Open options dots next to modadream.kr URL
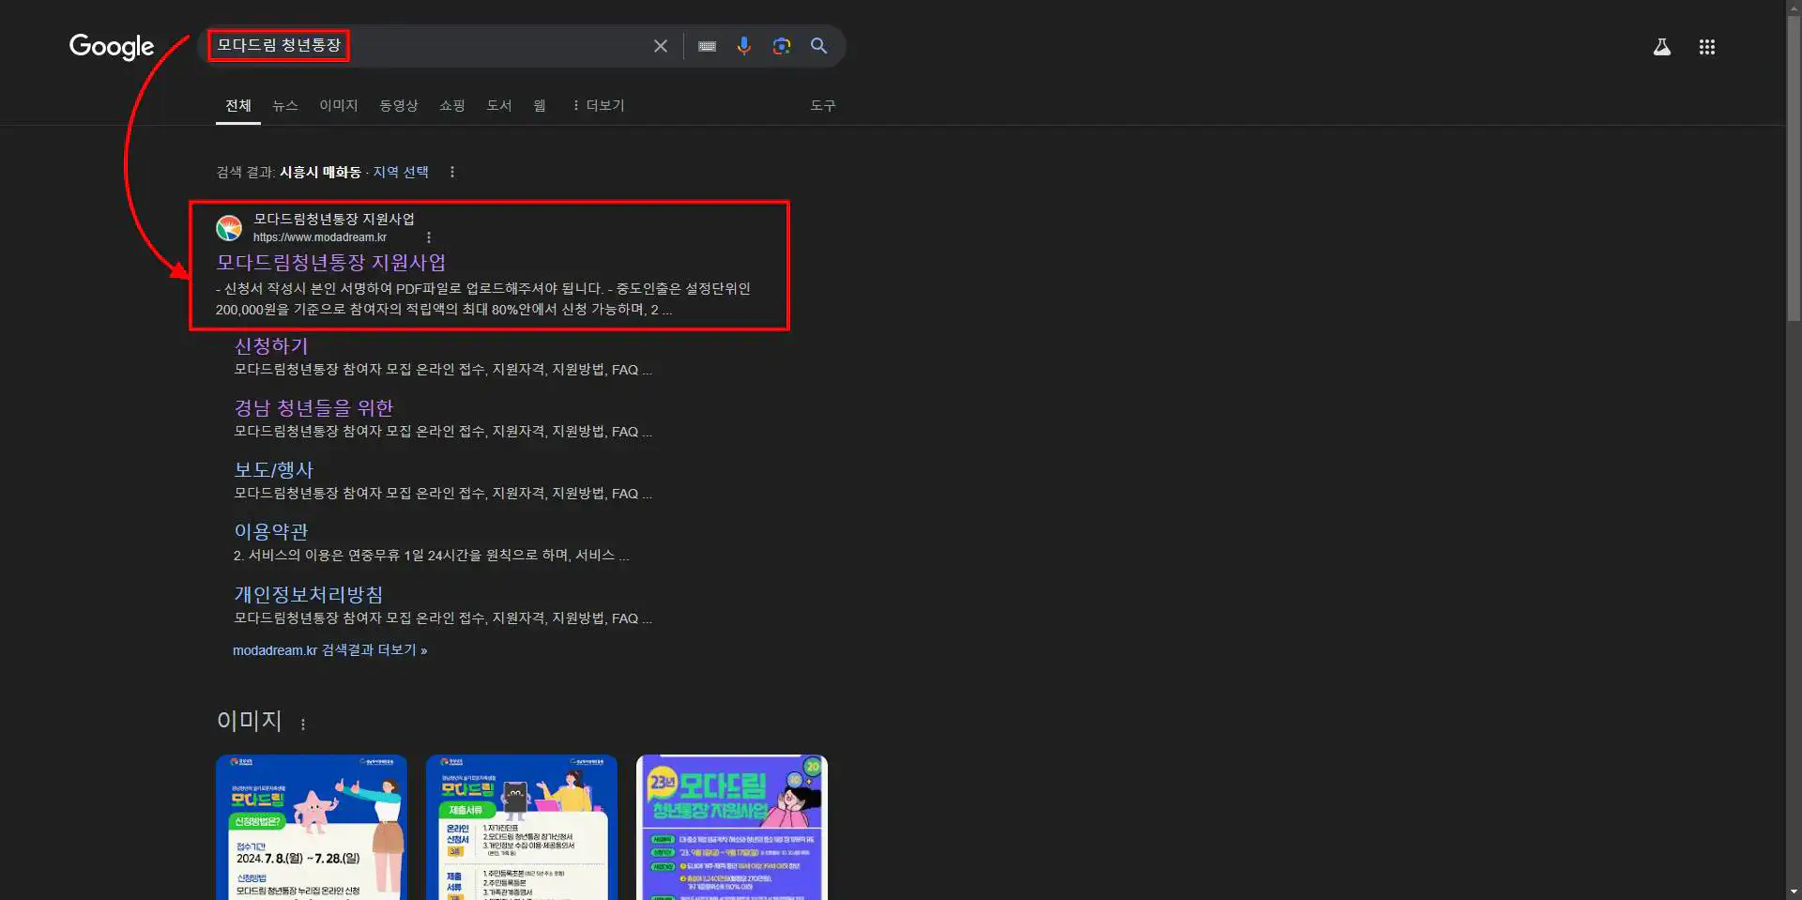The height and width of the screenshot is (900, 1802). [429, 237]
